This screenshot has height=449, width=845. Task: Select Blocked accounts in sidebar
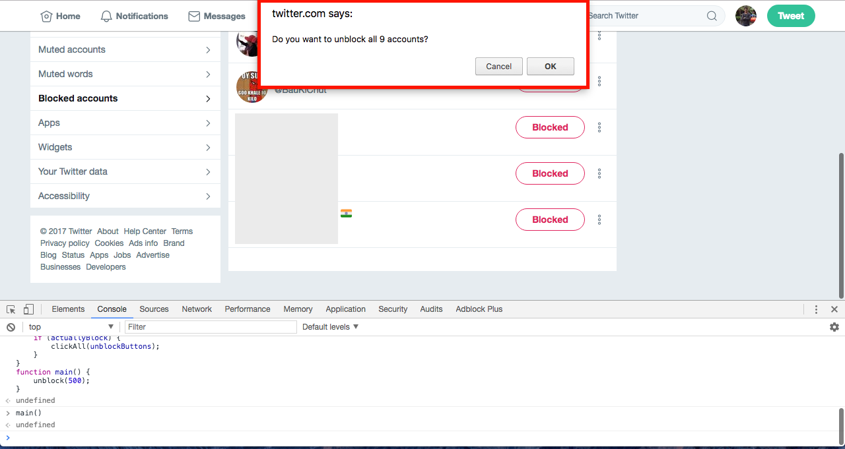point(125,98)
